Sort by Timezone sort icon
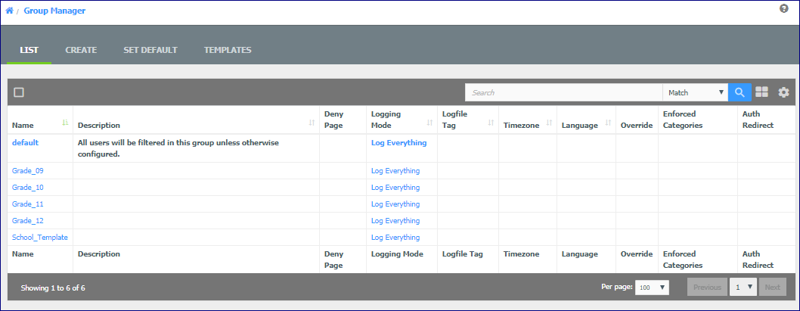The width and height of the screenshot is (800, 311). (x=550, y=123)
